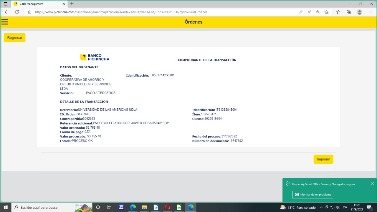
Task: Refresh the page with the reload icon
Action: [17, 12]
